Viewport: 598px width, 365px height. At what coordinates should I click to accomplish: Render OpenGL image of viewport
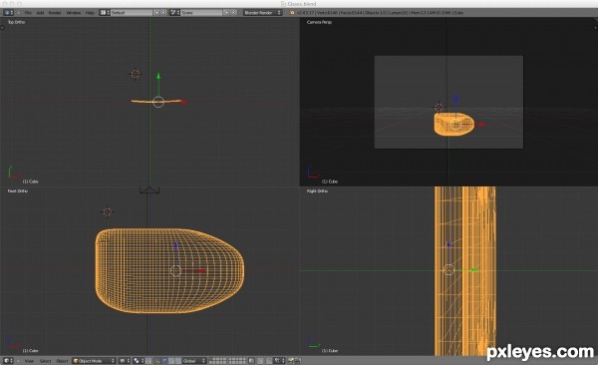[x=291, y=361]
